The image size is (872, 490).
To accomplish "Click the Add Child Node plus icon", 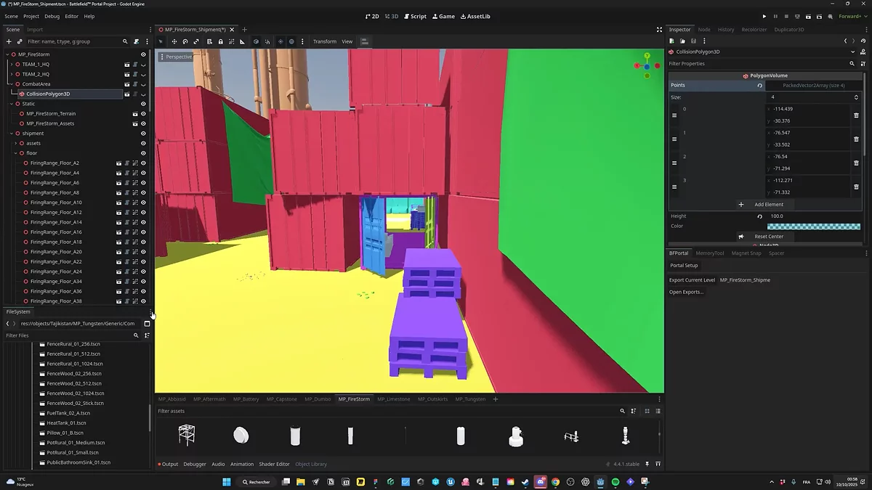I will click(x=9, y=41).
